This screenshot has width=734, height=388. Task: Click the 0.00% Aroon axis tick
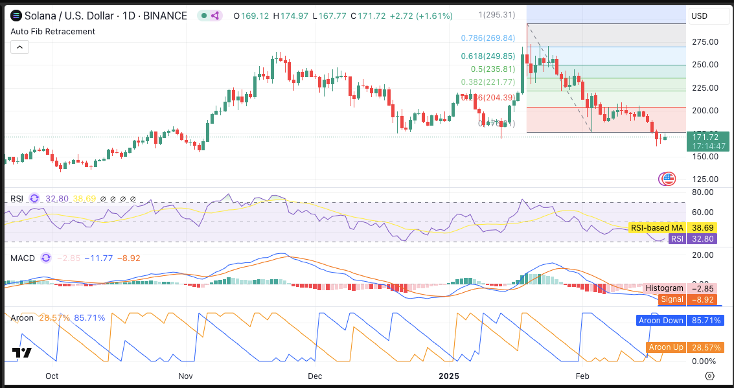(x=704, y=361)
